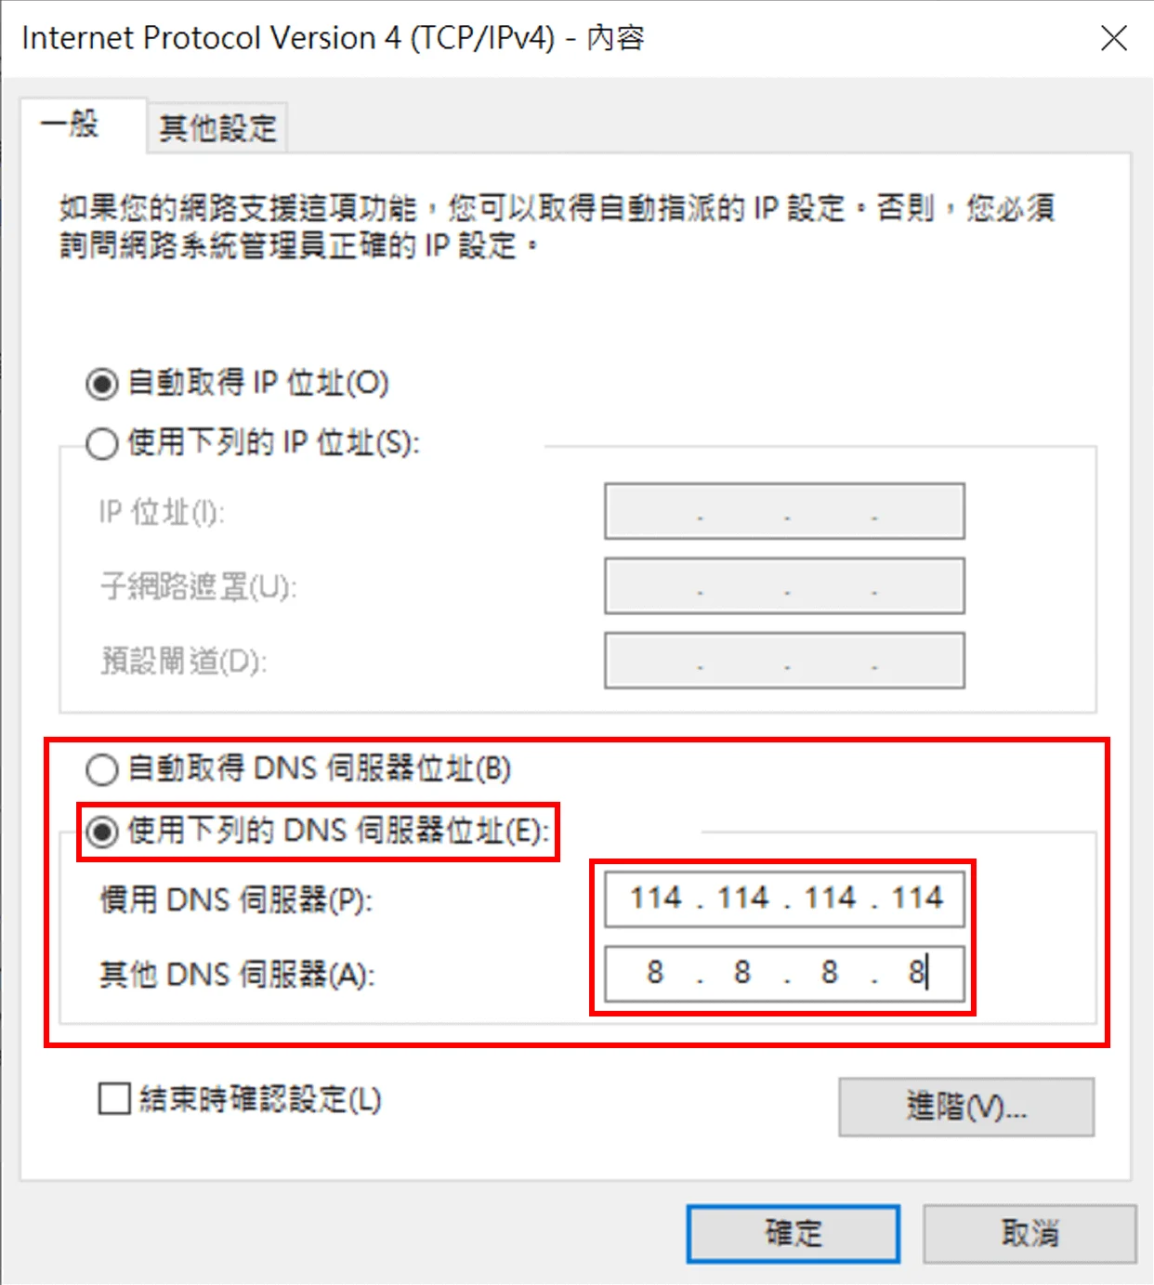Choose 自動取得 DNS 伺服器位址 option
Viewport: 1154px width, 1285px height.
click(102, 769)
